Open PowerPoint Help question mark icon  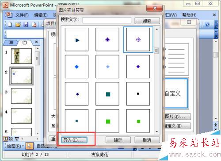tap(207, 24)
